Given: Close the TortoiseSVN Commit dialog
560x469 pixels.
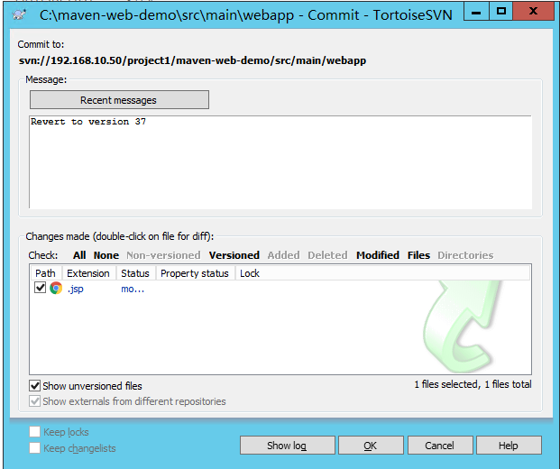Looking at the screenshot, I should 534,12.
